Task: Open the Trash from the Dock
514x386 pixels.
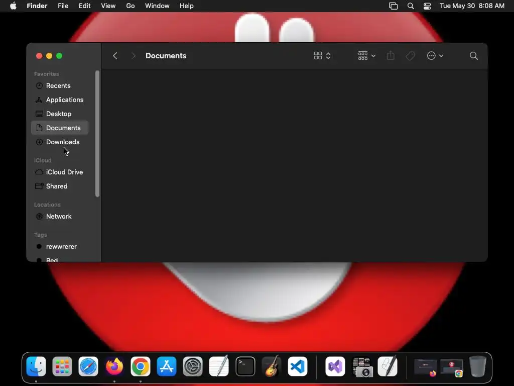Action: pyautogui.click(x=478, y=366)
